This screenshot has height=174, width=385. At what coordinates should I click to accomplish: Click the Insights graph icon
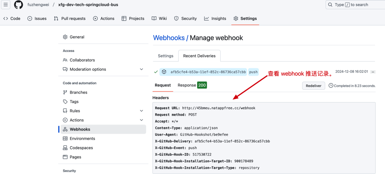(206, 19)
